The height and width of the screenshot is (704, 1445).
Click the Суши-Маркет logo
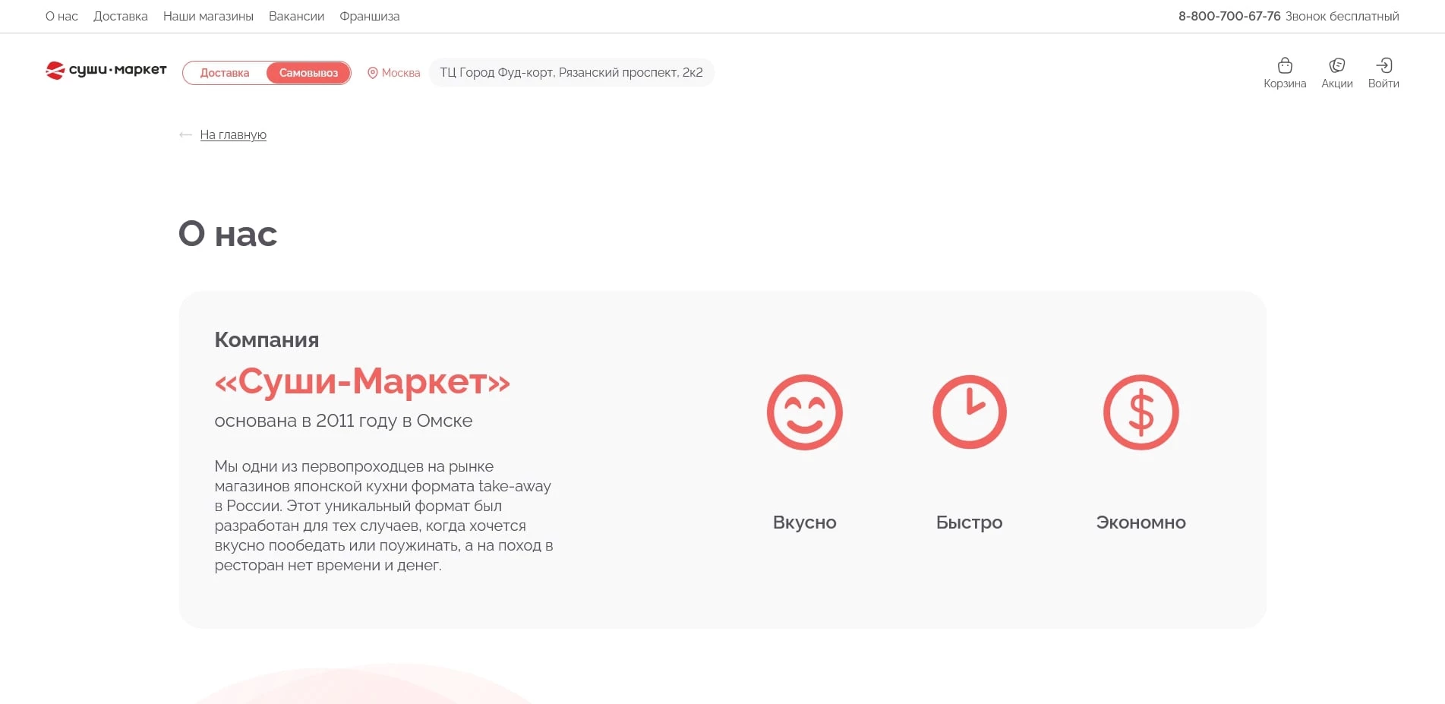pyautogui.click(x=106, y=69)
